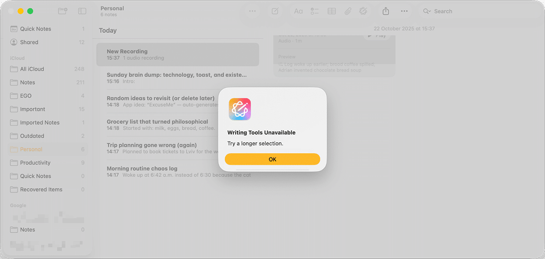Play the audio recording
The width and height of the screenshot is (545, 259).
(x=377, y=35)
